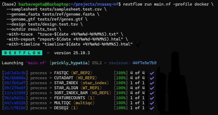Click the checkmark on the CUTADAPT row
This screenshot has width=218, height=115.
click(152, 78)
